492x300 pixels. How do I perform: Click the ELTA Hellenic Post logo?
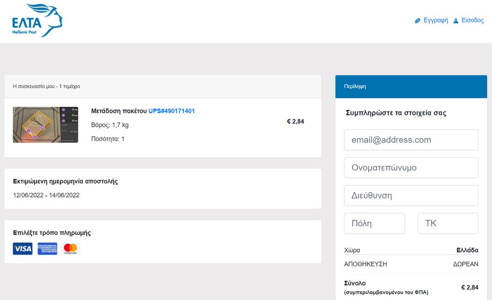click(x=37, y=20)
